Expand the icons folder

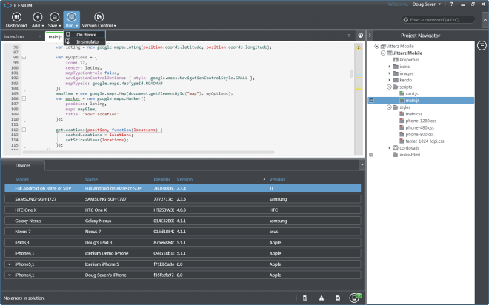pyautogui.click(x=390, y=67)
